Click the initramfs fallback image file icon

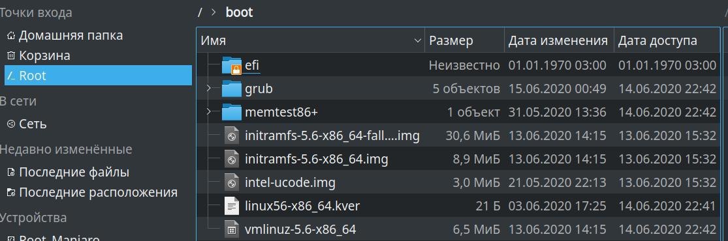coord(231,135)
